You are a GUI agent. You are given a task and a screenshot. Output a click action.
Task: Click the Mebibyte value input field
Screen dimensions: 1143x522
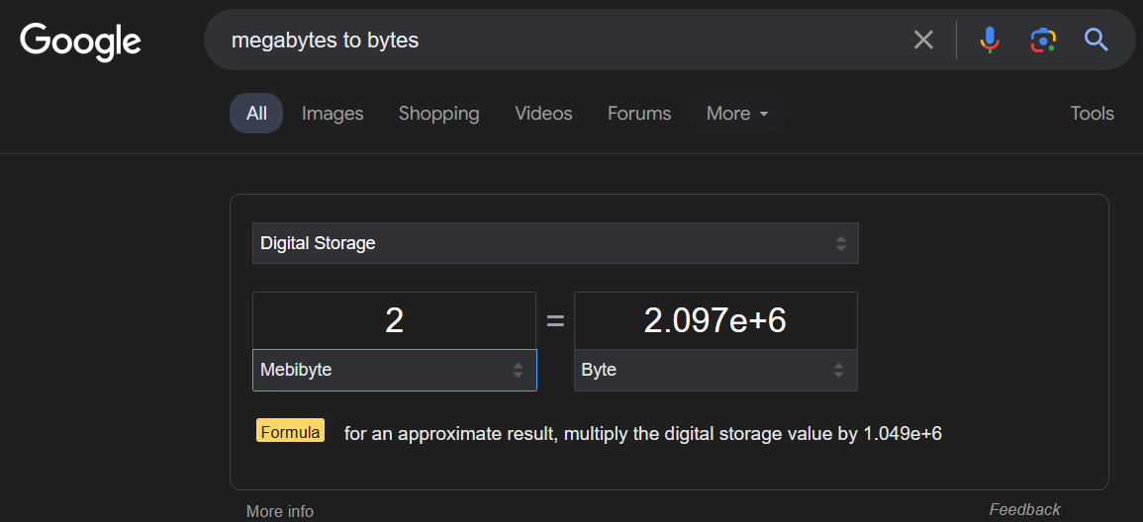click(x=394, y=320)
